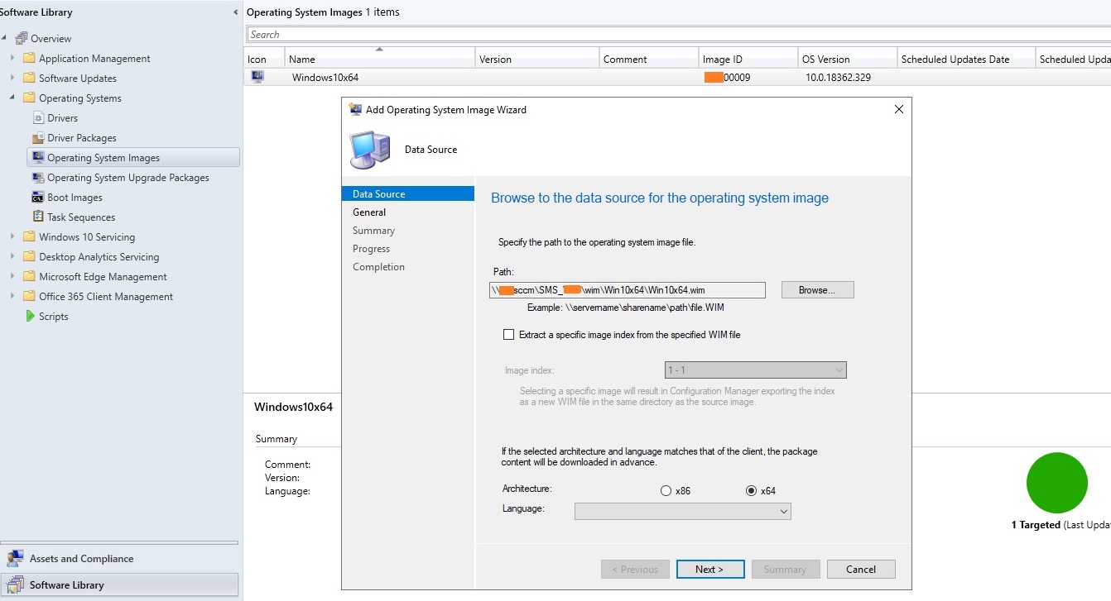
Task: Click the Software Library workspace icon
Action: (x=15, y=585)
